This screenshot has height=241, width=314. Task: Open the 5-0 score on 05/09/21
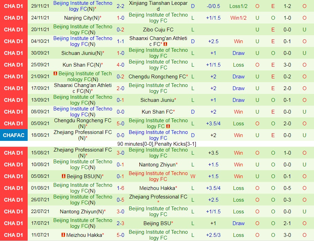[x=120, y=123]
